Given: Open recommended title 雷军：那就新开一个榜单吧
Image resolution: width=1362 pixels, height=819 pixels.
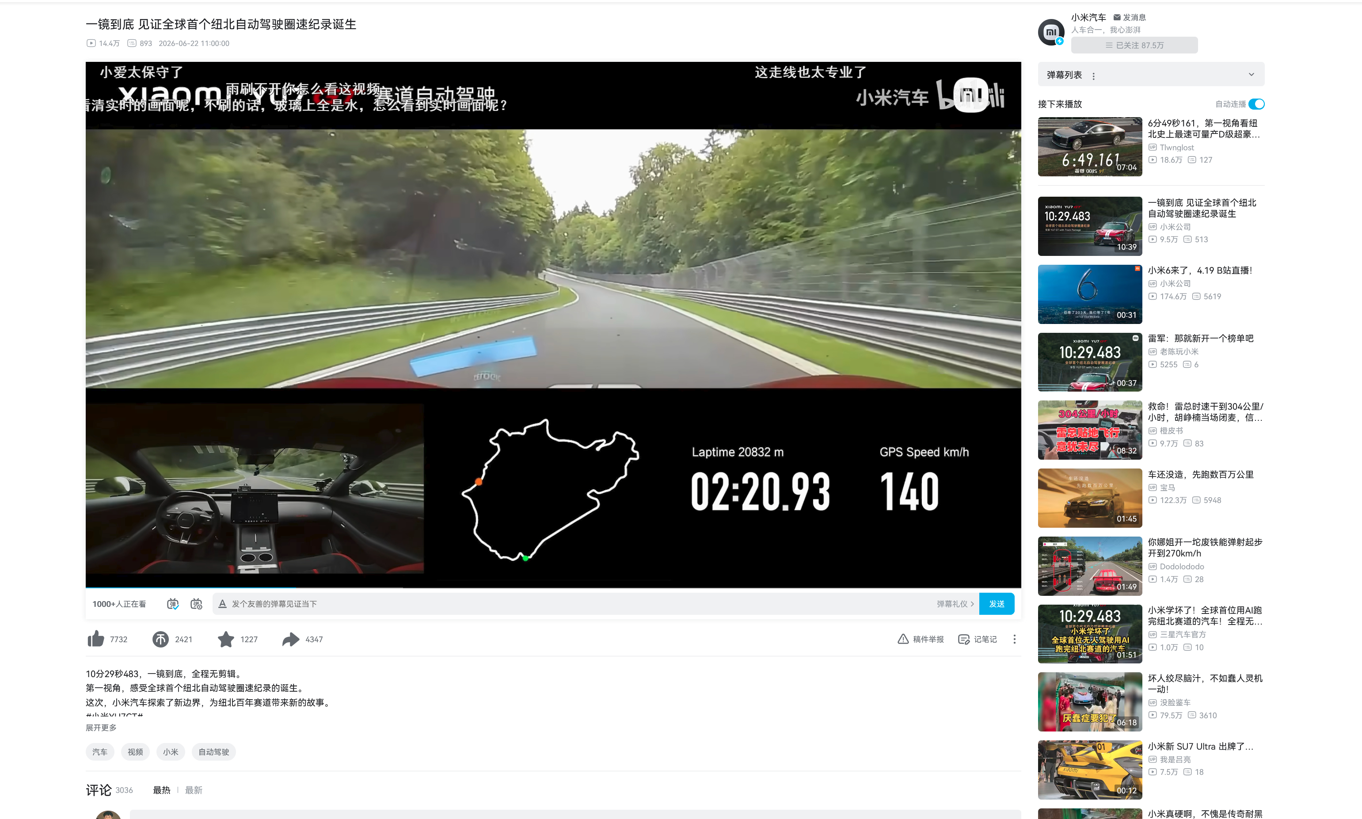Looking at the screenshot, I should tap(1200, 338).
